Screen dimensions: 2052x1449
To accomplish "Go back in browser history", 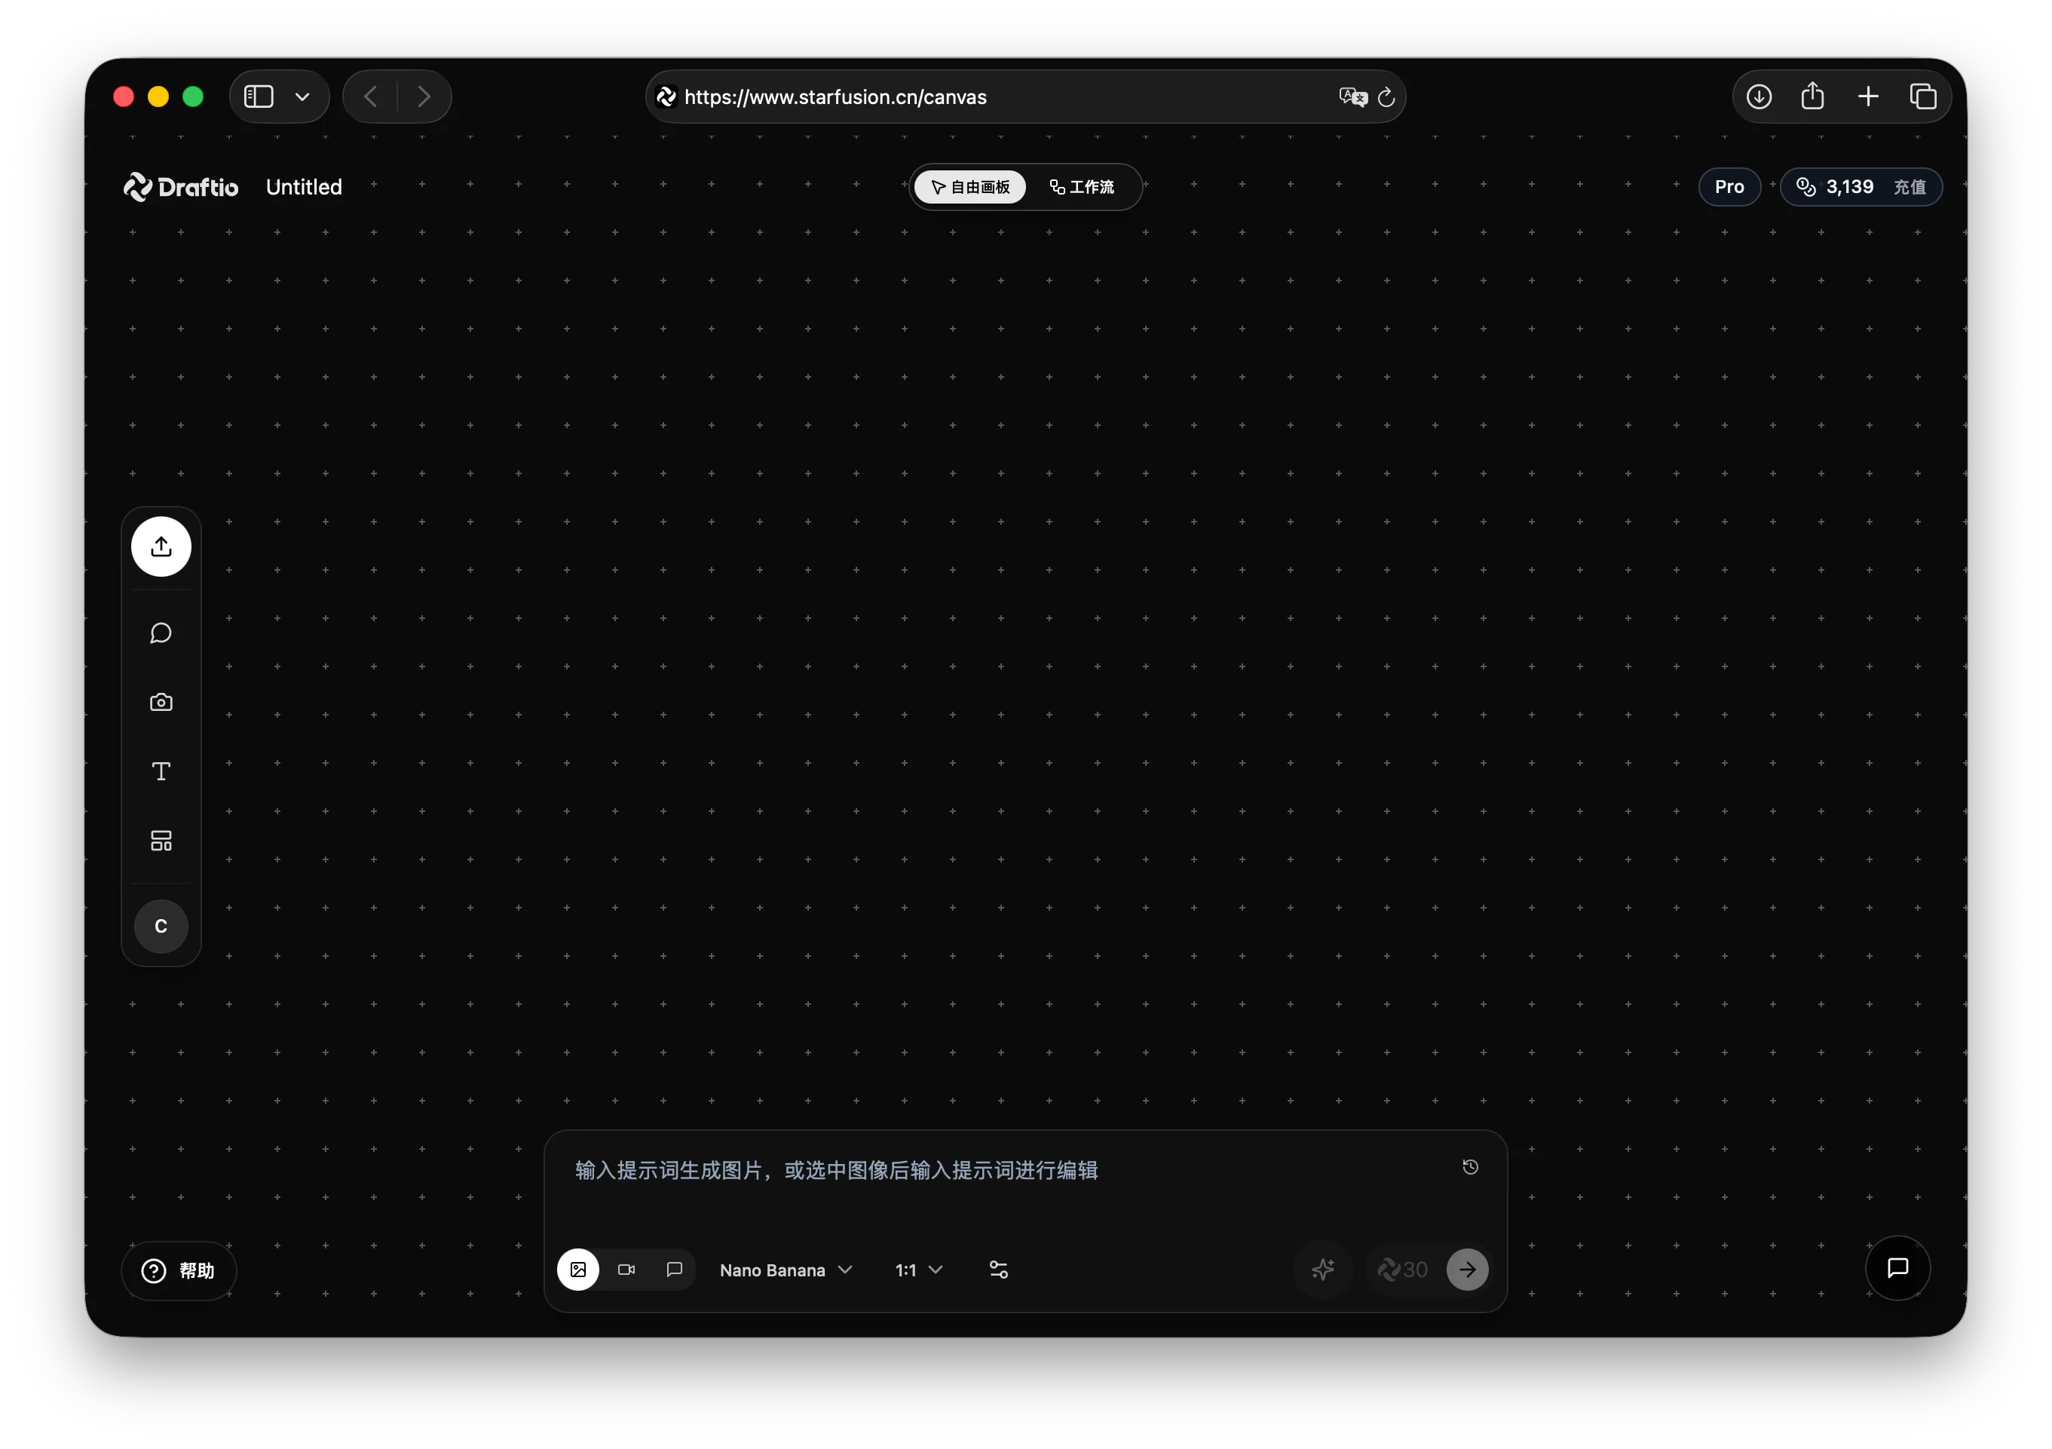I will click(x=371, y=96).
